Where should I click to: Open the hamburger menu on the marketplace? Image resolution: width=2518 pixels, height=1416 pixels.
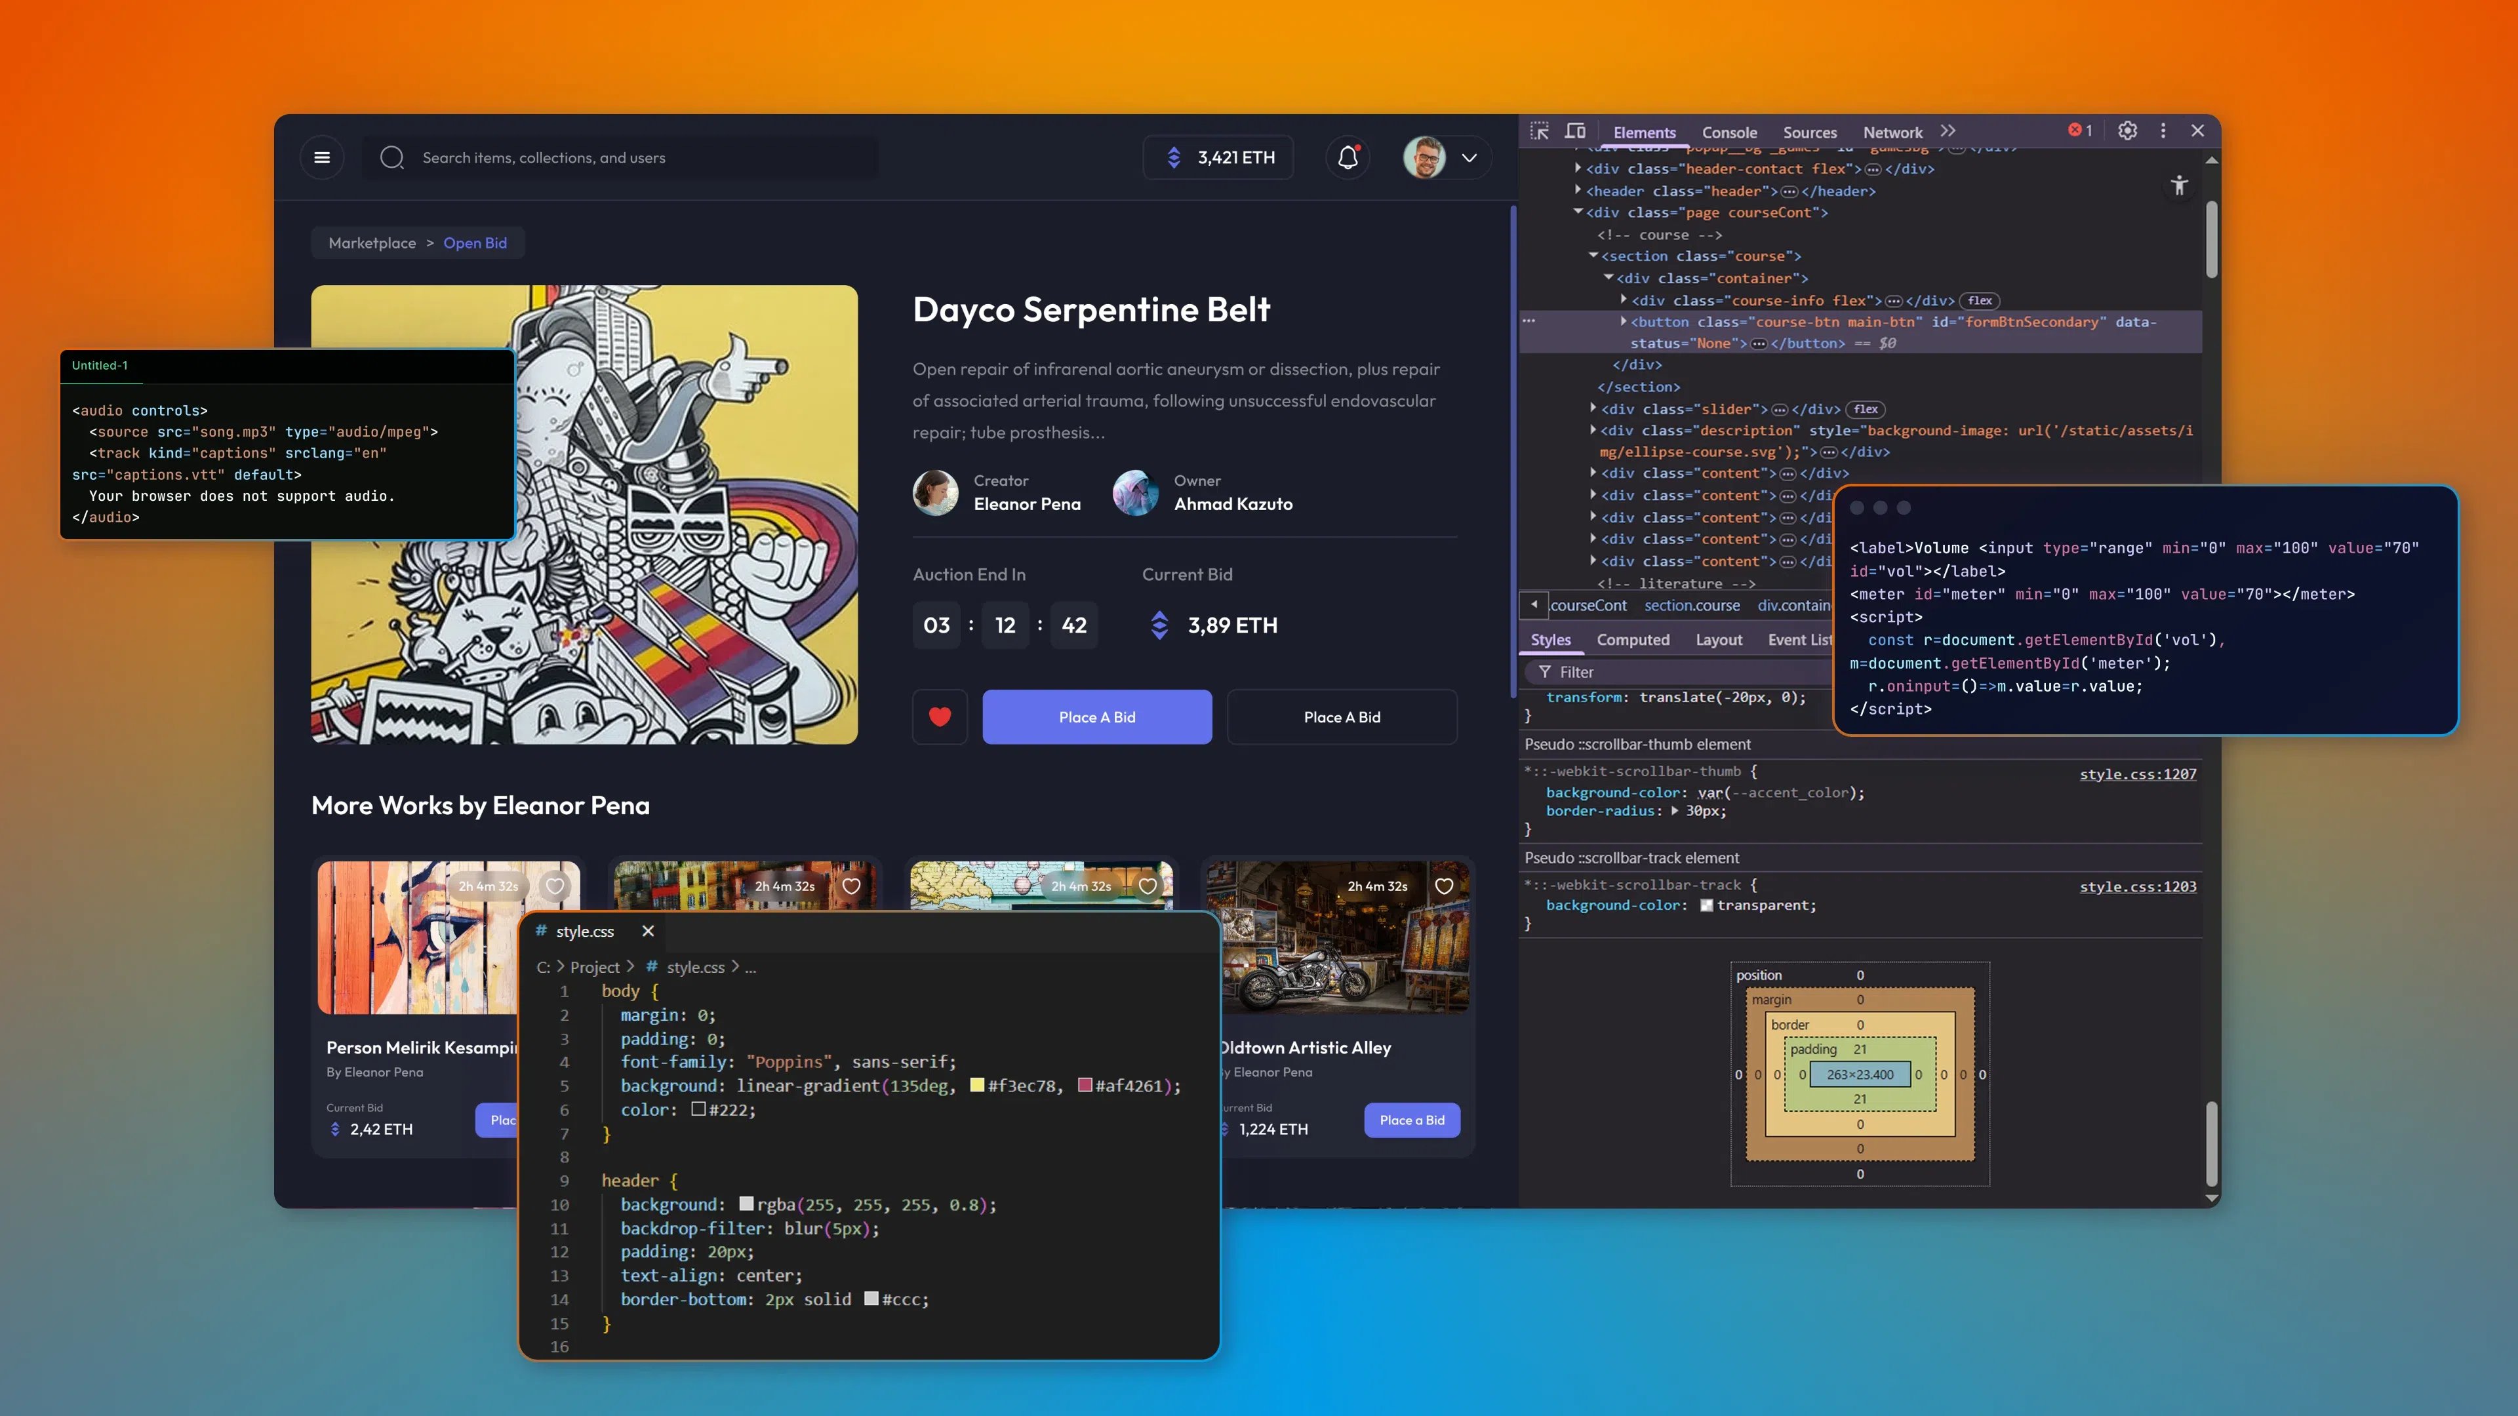point(323,157)
